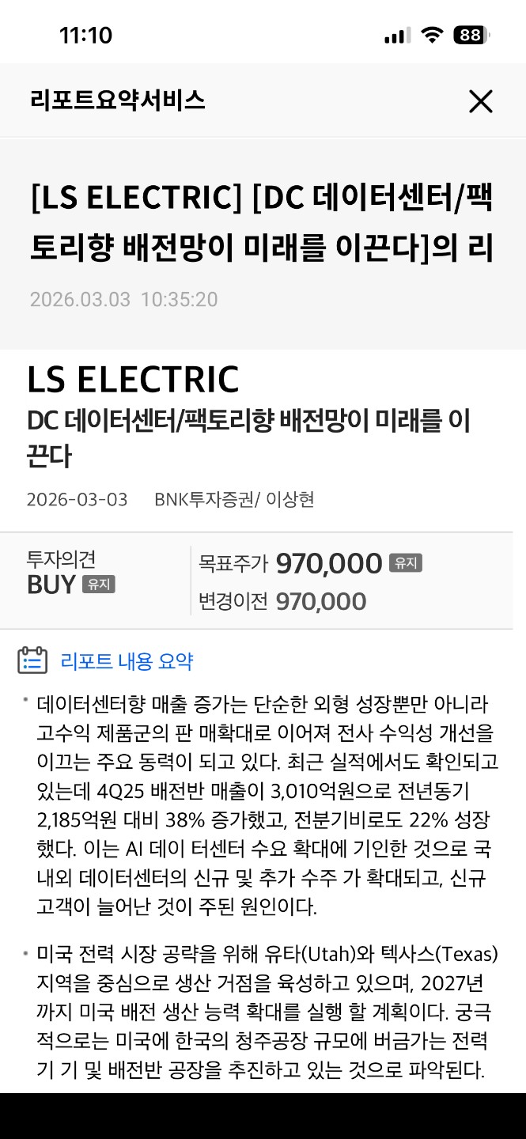Viewport: 526px width, 1139px height.
Task: Tap the BUY investment opinion
Action: click(x=51, y=585)
